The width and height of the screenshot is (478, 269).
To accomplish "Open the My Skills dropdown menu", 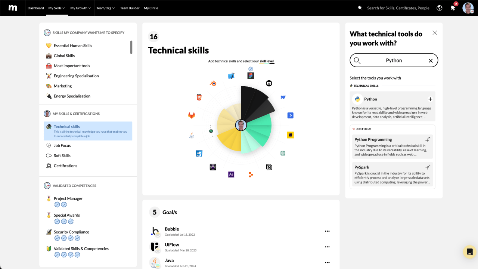I will coord(57,8).
